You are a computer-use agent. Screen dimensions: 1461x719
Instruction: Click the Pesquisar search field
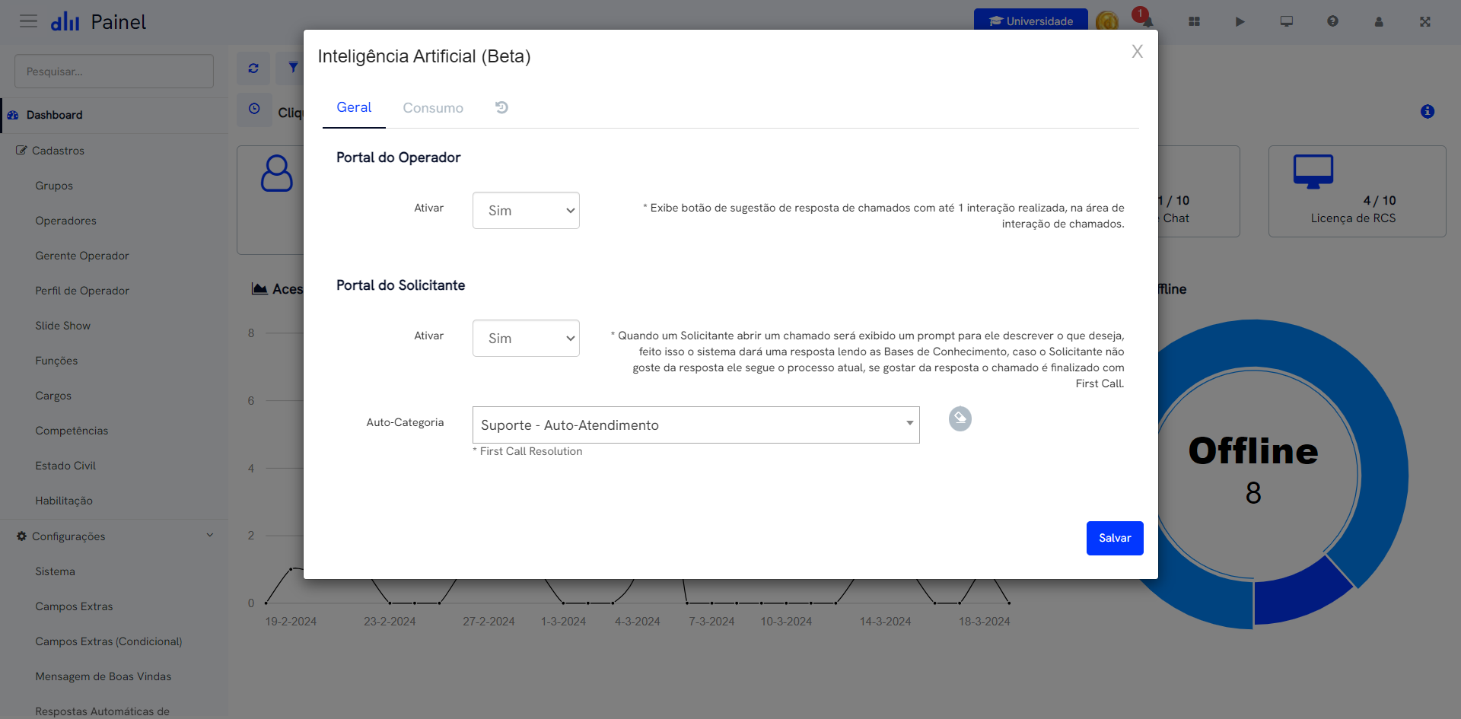(113, 71)
